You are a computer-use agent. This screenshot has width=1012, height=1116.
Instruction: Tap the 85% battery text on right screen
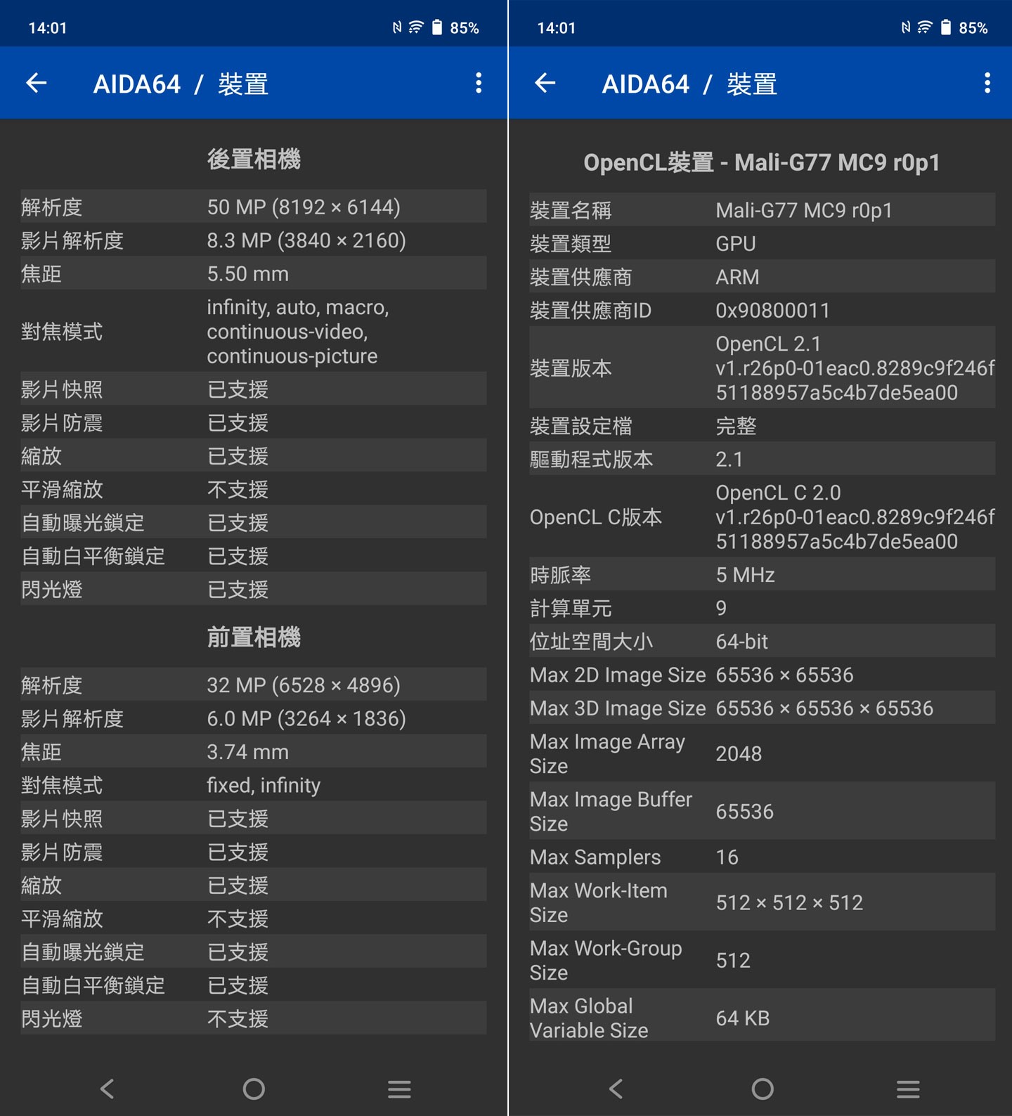(973, 28)
